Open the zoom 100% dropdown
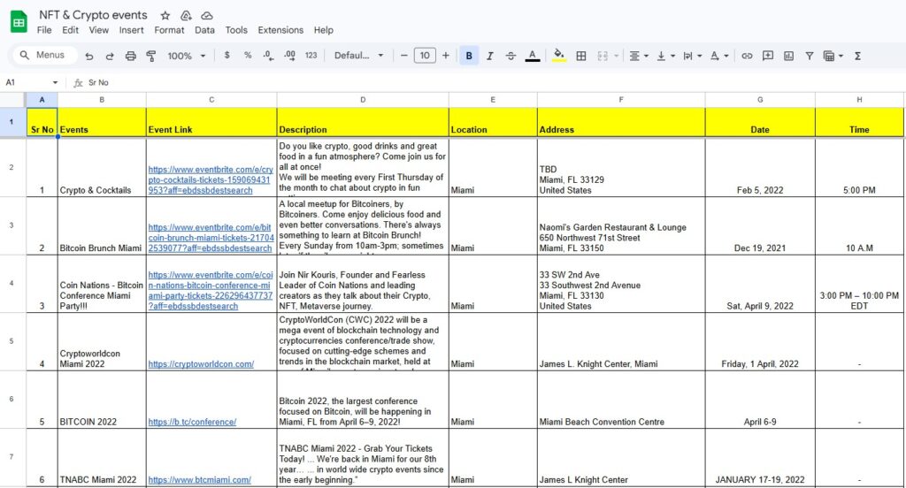 point(186,56)
